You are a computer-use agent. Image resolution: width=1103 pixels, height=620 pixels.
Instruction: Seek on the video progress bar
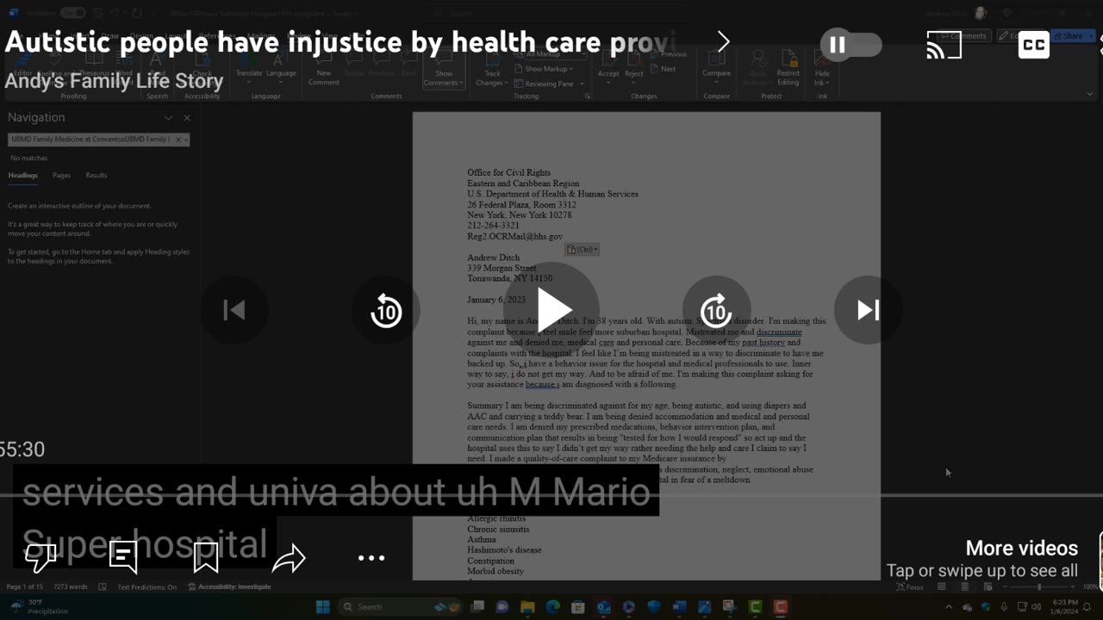coord(551,495)
